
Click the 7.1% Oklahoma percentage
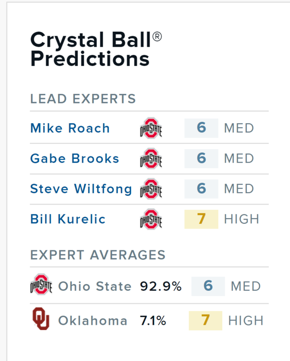[153, 321]
